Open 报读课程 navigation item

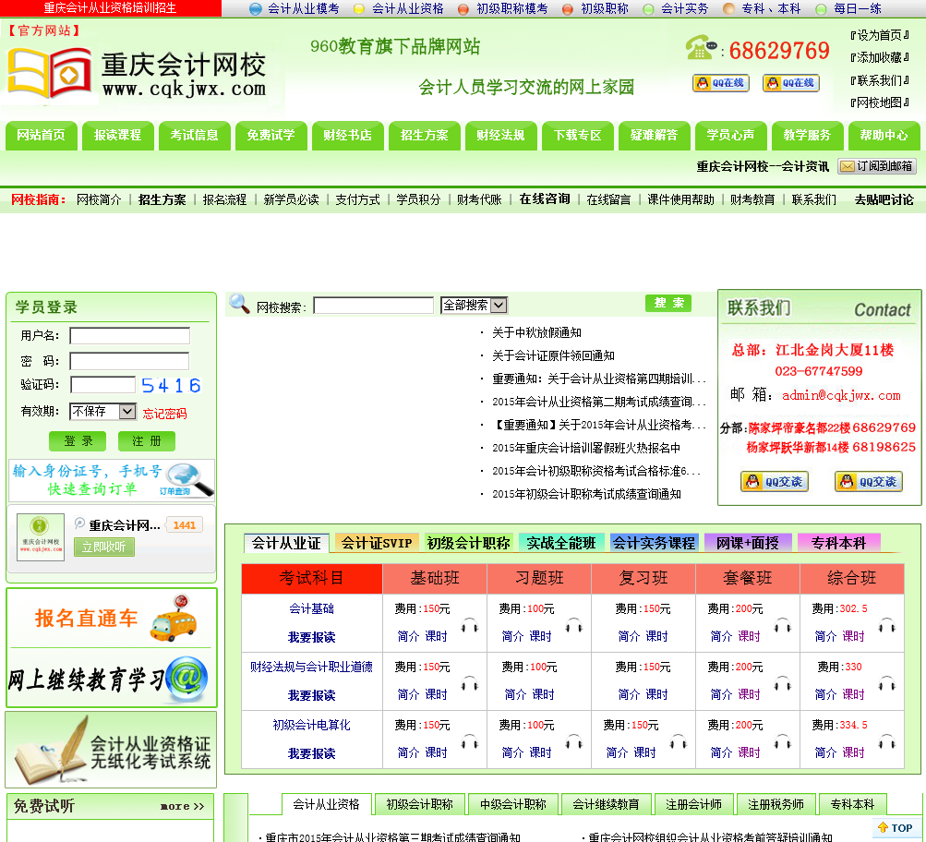(118, 136)
